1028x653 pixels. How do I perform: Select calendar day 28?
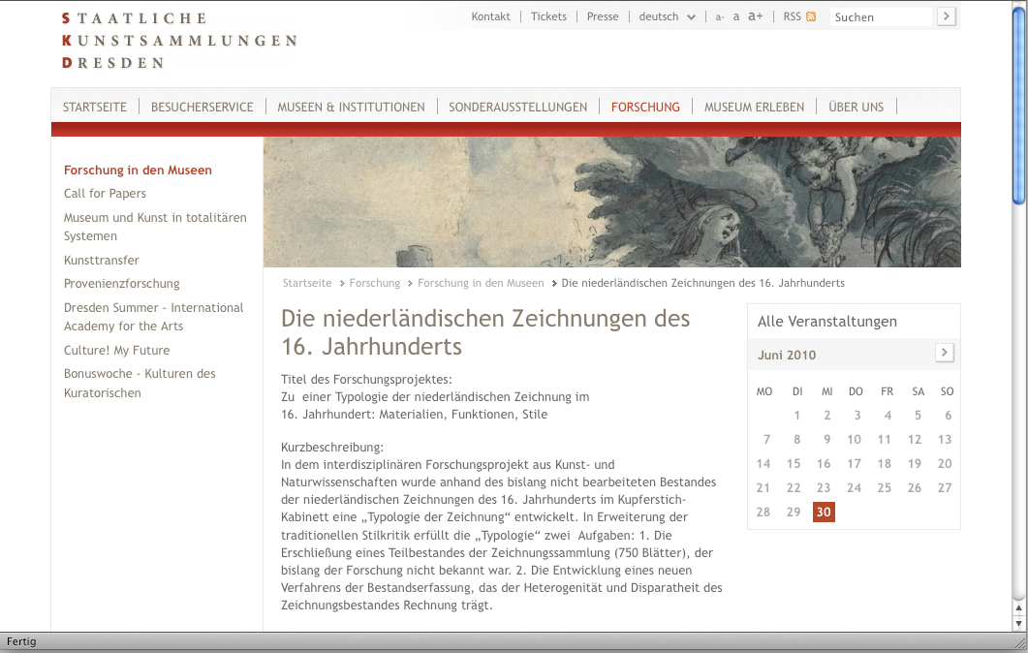coord(763,513)
